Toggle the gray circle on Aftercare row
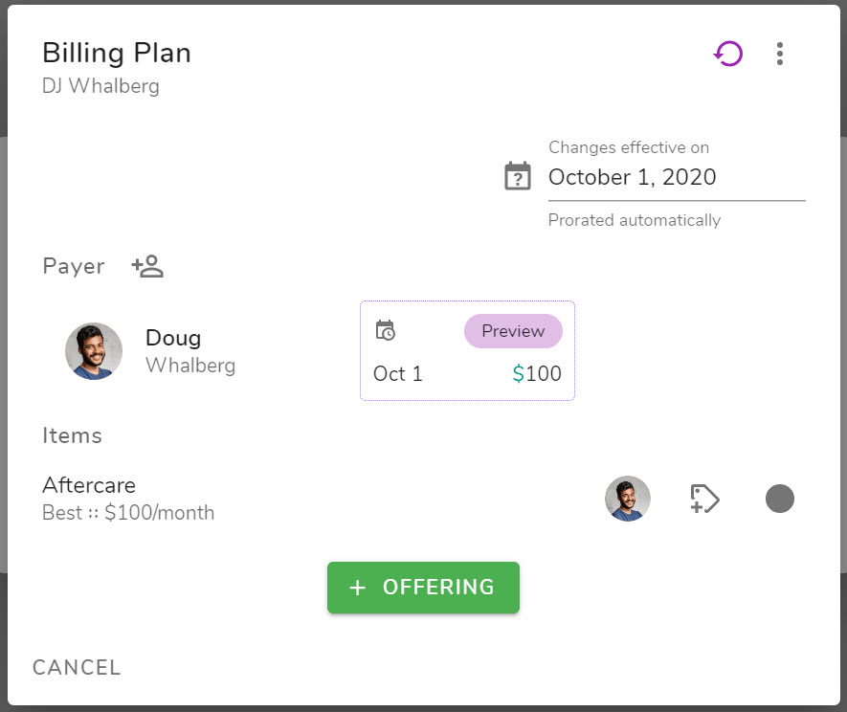 779,499
